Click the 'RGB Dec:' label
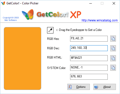The image size is (120, 94). pyautogui.click(x=53, y=48)
